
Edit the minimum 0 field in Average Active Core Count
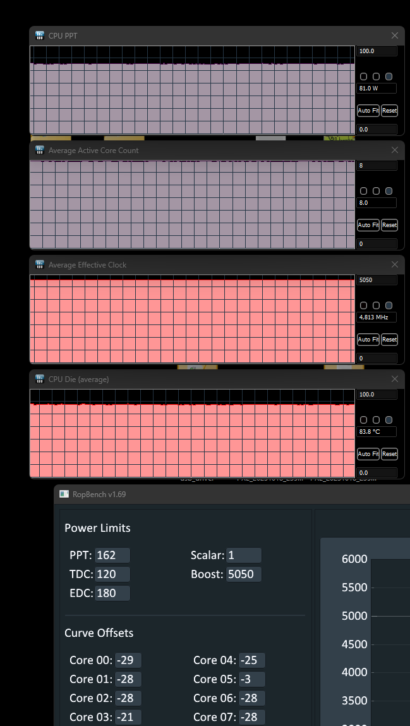(x=377, y=243)
